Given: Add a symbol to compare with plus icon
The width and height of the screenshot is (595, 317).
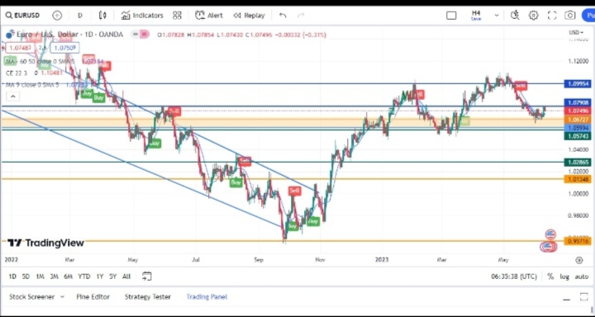Looking at the screenshot, I should [x=57, y=16].
